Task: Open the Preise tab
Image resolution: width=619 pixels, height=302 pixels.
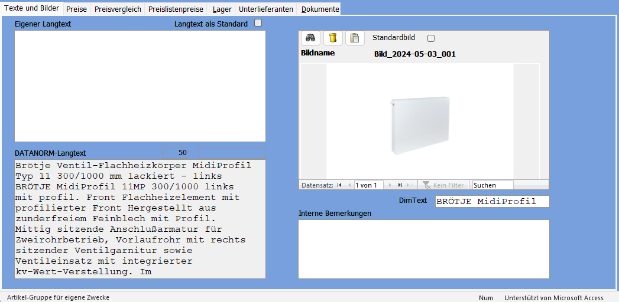Action: 77,9
